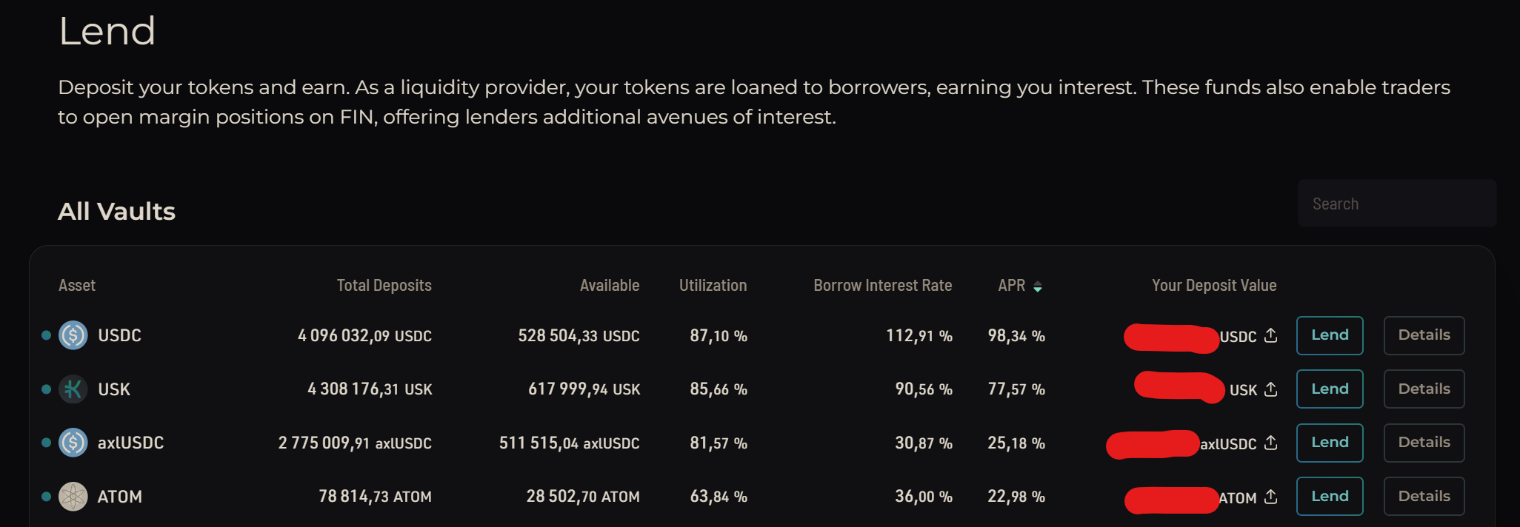Sort by the Utilization column header

click(x=713, y=286)
